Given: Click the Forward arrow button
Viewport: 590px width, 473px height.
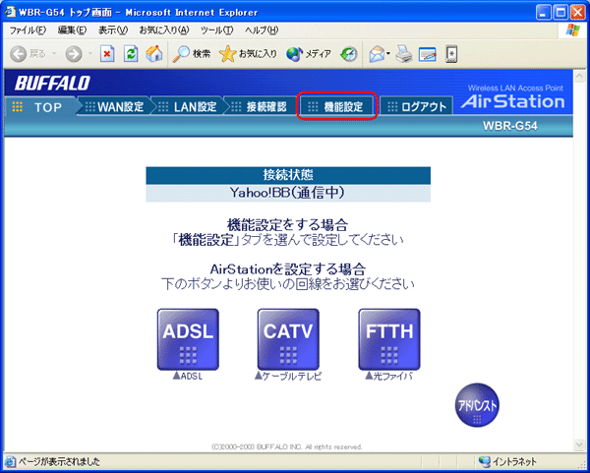Looking at the screenshot, I should click(x=74, y=55).
